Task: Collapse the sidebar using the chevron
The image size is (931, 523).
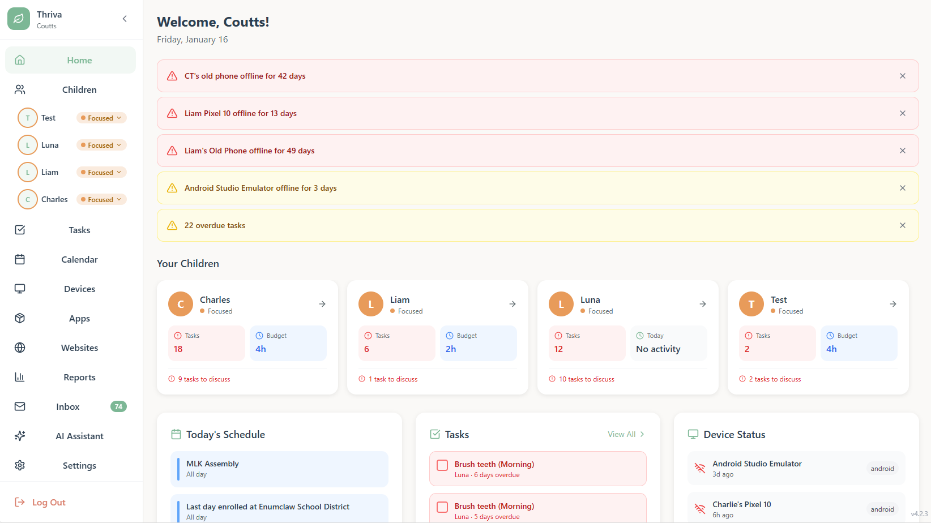Action: [x=125, y=18]
